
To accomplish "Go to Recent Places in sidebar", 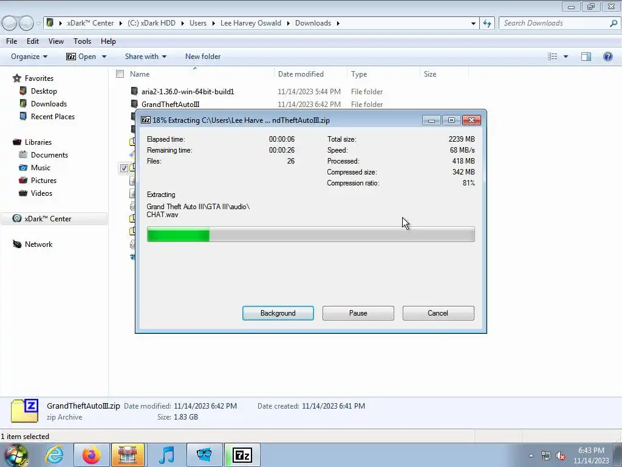I will coord(53,116).
